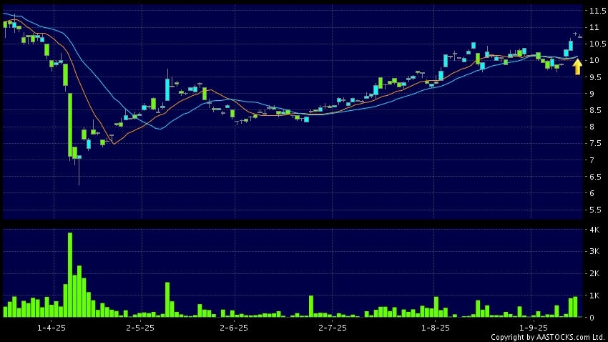
Task: Click the "1-4-25" date label
Action: tap(52, 328)
